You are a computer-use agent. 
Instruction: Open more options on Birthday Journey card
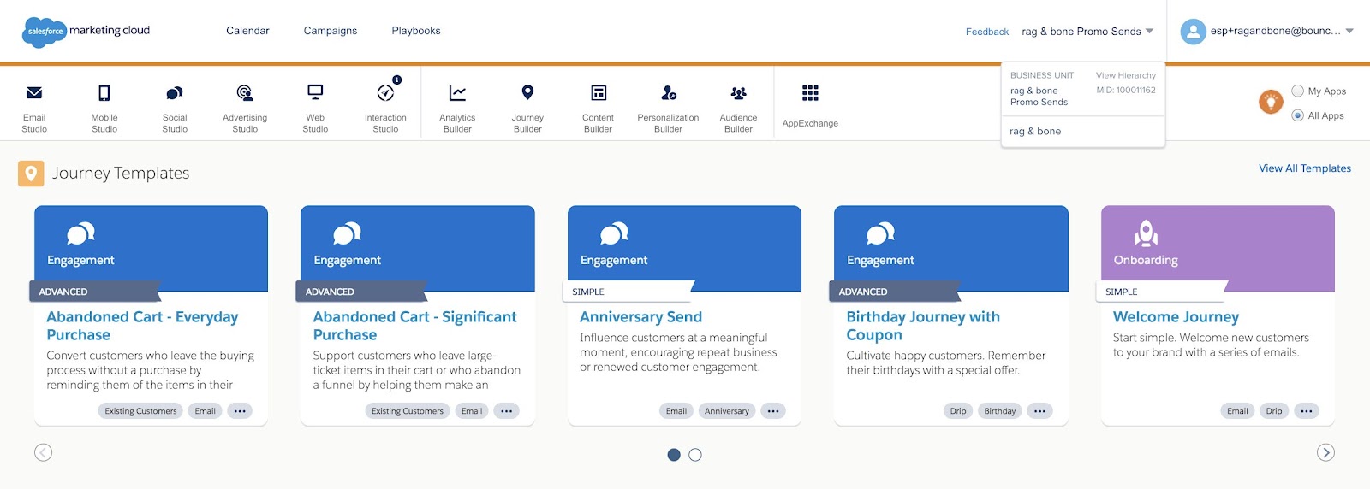point(1039,411)
